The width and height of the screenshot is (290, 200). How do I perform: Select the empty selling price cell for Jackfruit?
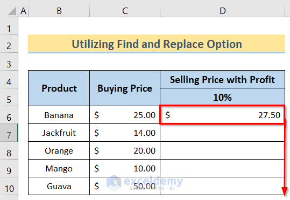click(x=223, y=133)
